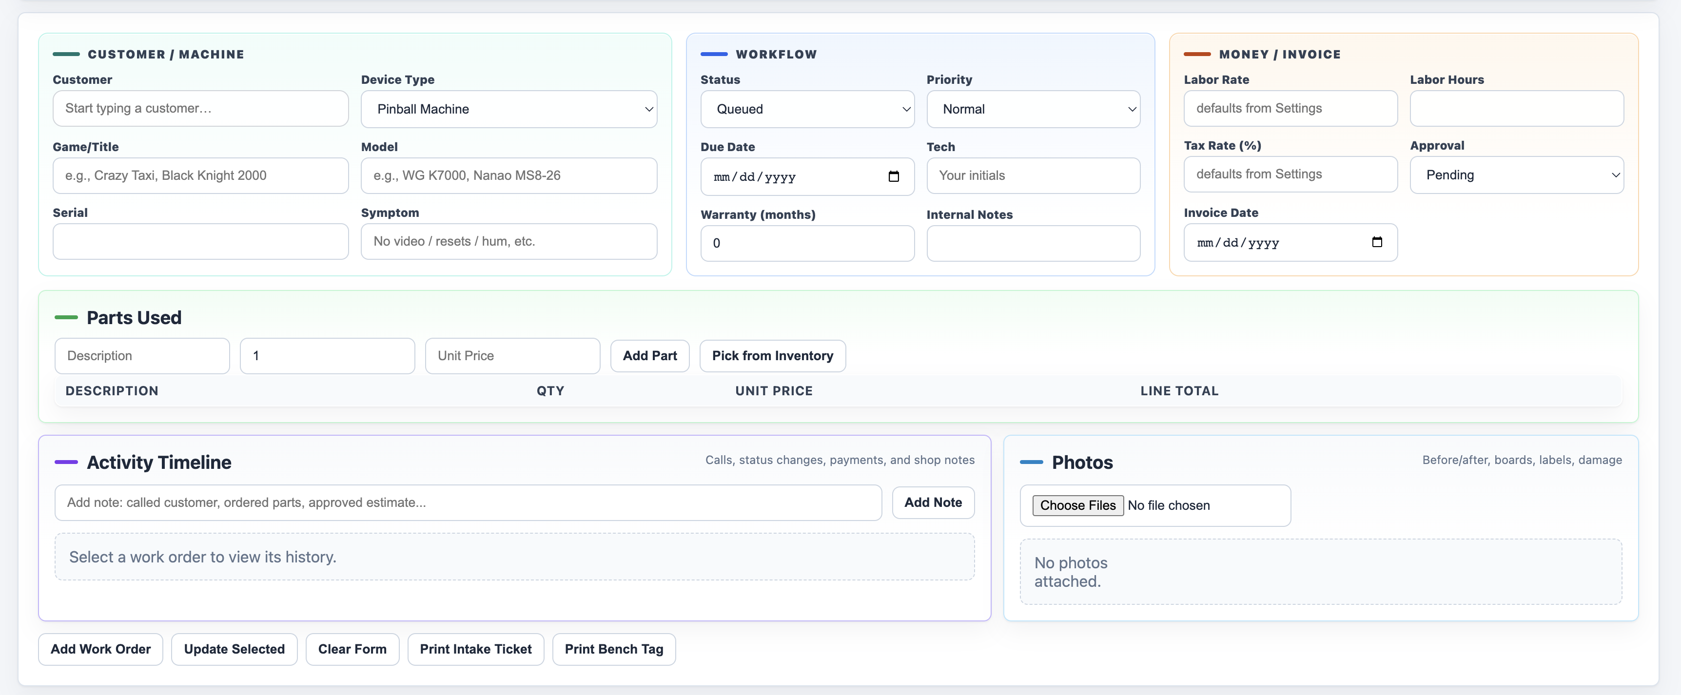Click the Photos heading
Screen dimensions: 1681x695
pyautogui.click(x=1082, y=463)
